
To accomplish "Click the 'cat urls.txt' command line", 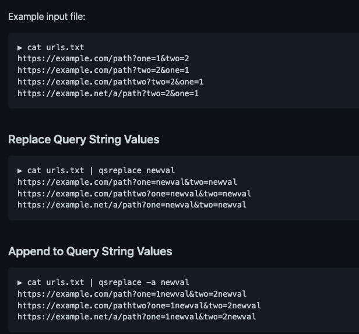I will pyautogui.click(x=55, y=47).
